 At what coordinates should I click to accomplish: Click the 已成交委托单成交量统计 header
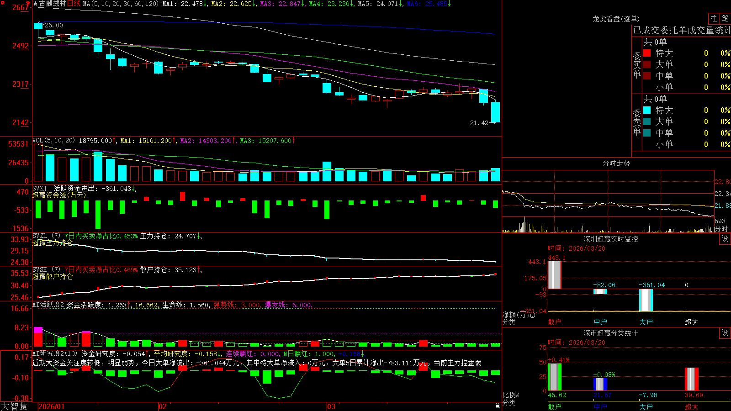click(x=682, y=30)
